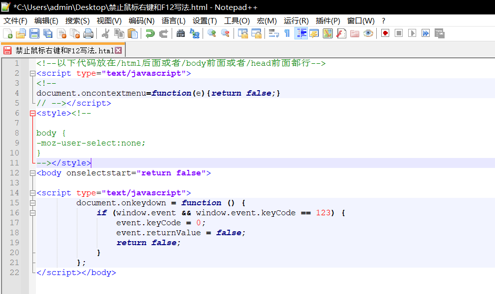Click the Save Recorded Macro icon

coord(440,33)
